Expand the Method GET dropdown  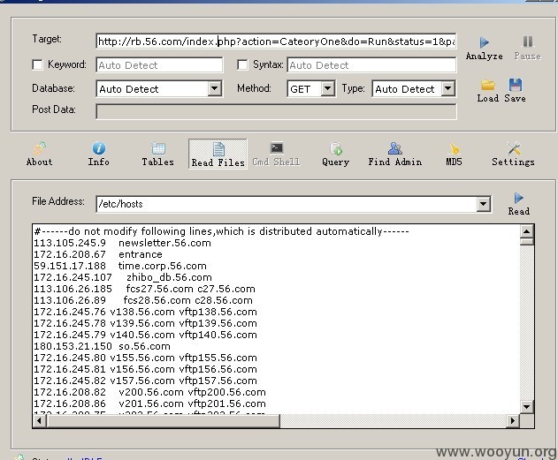tap(327, 88)
